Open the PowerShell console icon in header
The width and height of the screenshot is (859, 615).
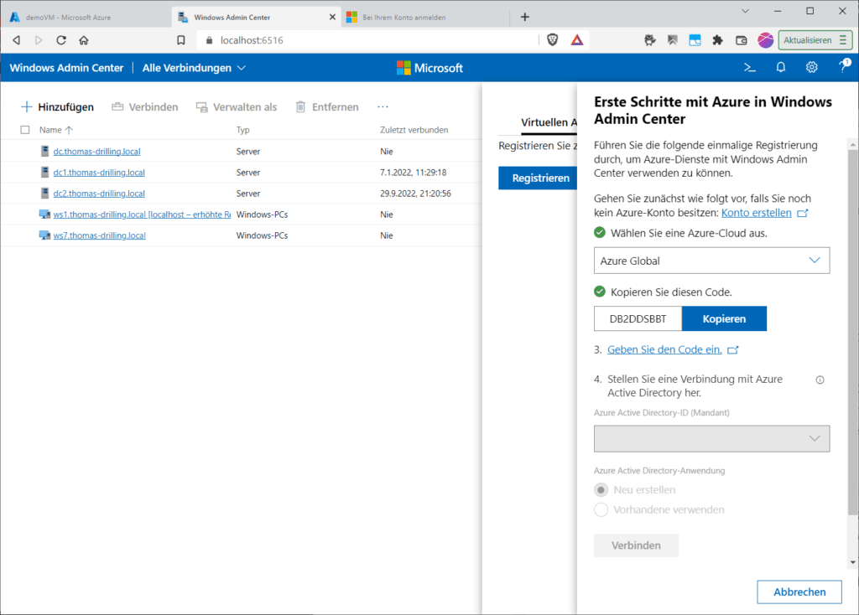pyautogui.click(x=749, y=68)
